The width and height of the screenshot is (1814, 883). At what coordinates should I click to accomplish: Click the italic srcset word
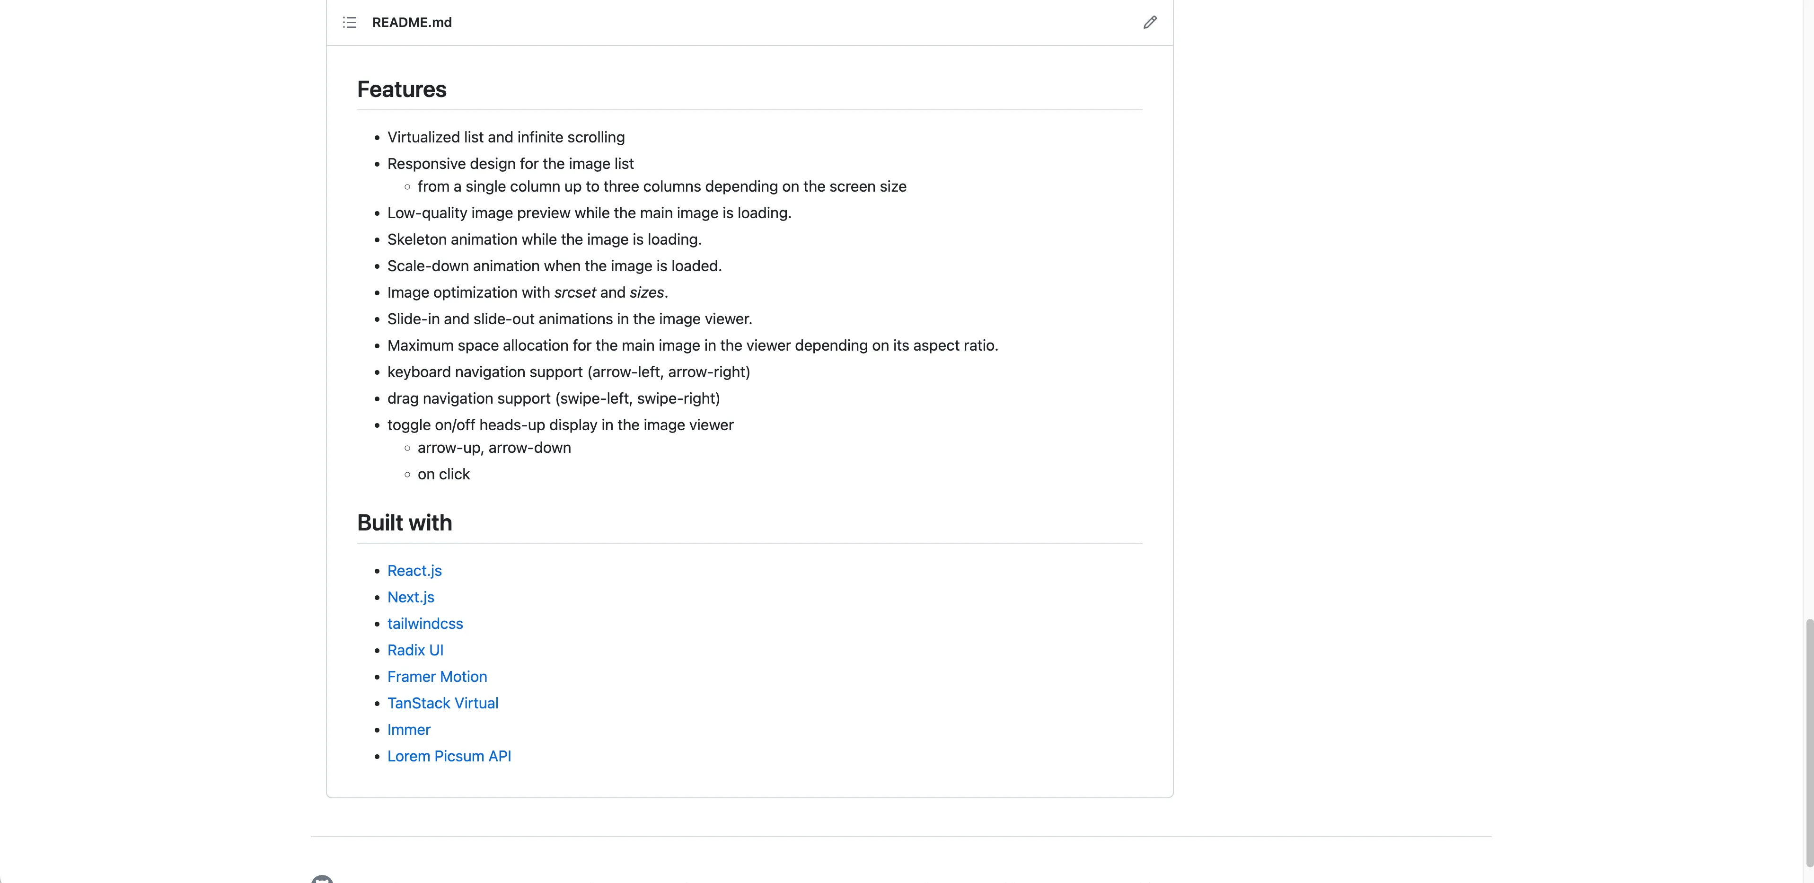574,292
